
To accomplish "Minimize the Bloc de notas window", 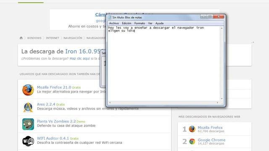I will [203, 17].
